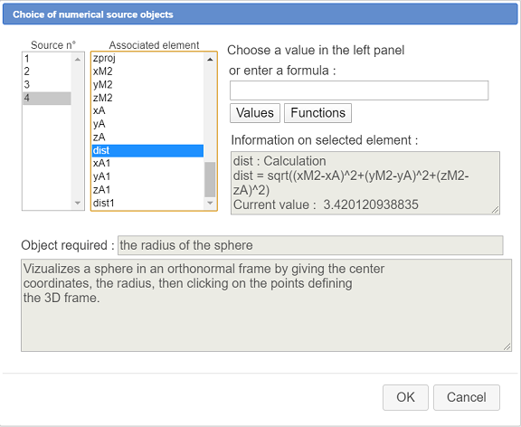Open the Functions button
This screenshot has width=521, height=427.
pos(318,113)
